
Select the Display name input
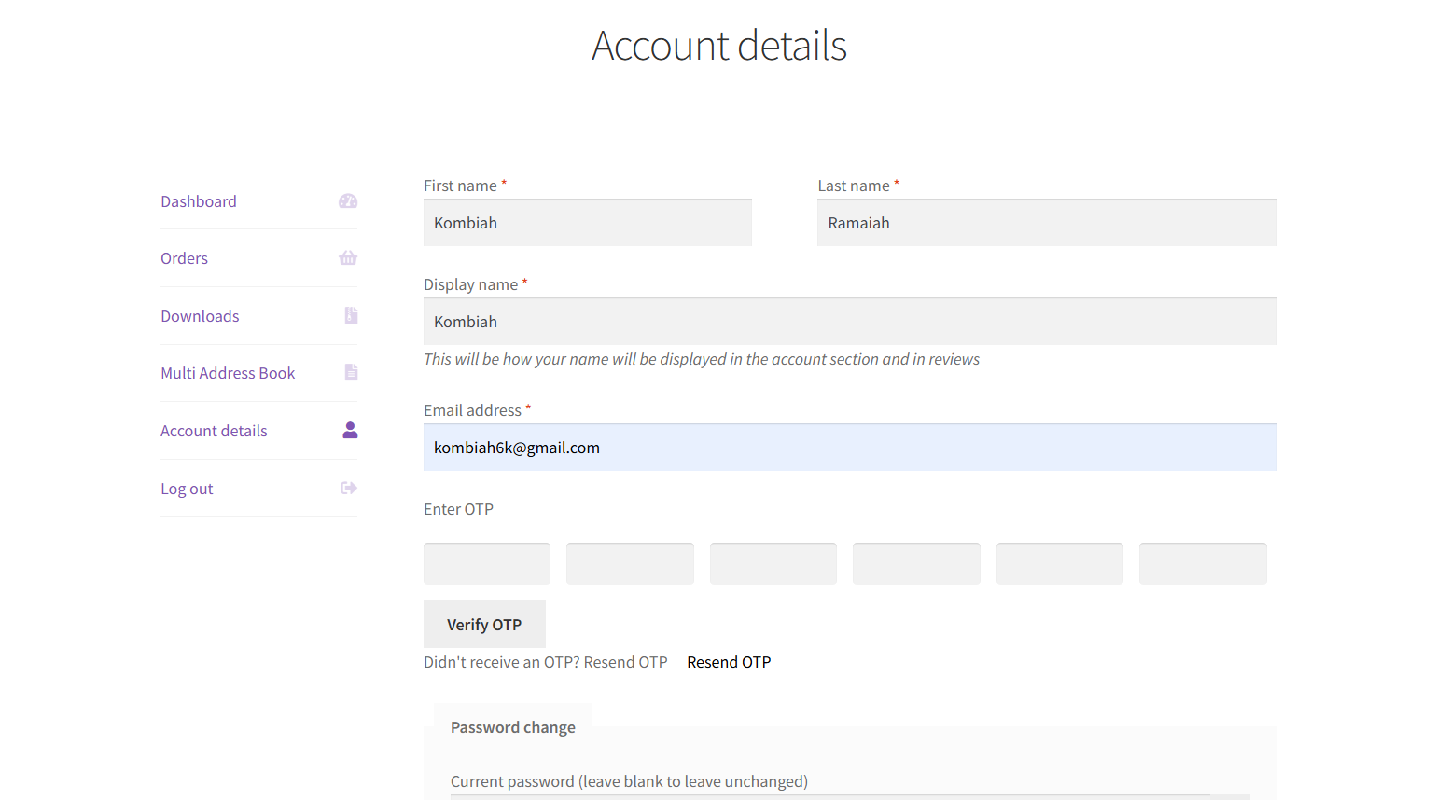849,322
